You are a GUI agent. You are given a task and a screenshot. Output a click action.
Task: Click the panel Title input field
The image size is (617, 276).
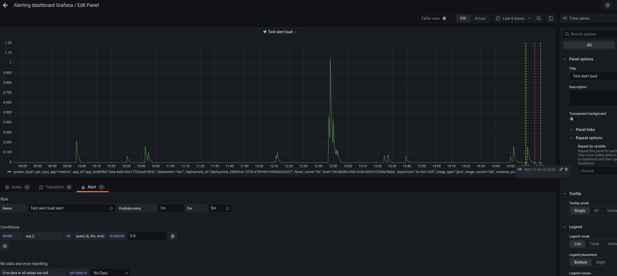click(593, 76)
